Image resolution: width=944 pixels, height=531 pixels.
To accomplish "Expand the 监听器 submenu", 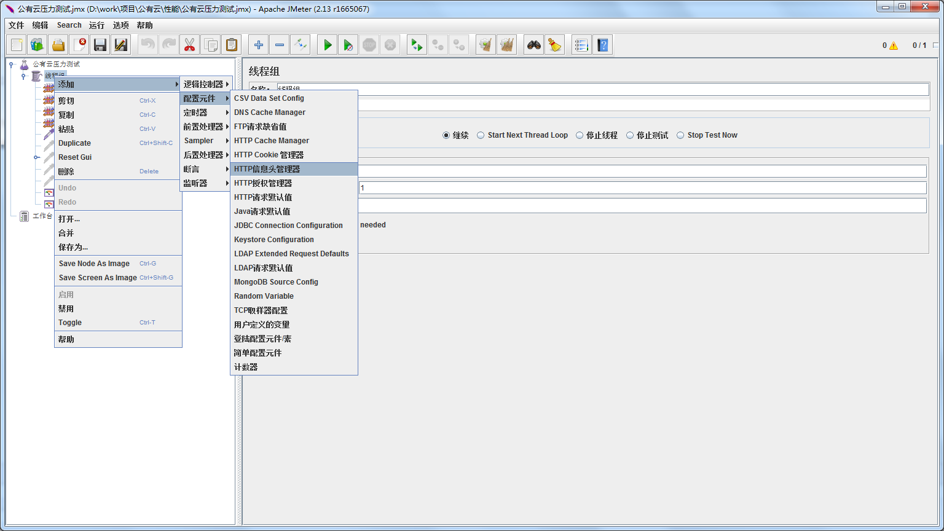I will (x=206, y=183).
